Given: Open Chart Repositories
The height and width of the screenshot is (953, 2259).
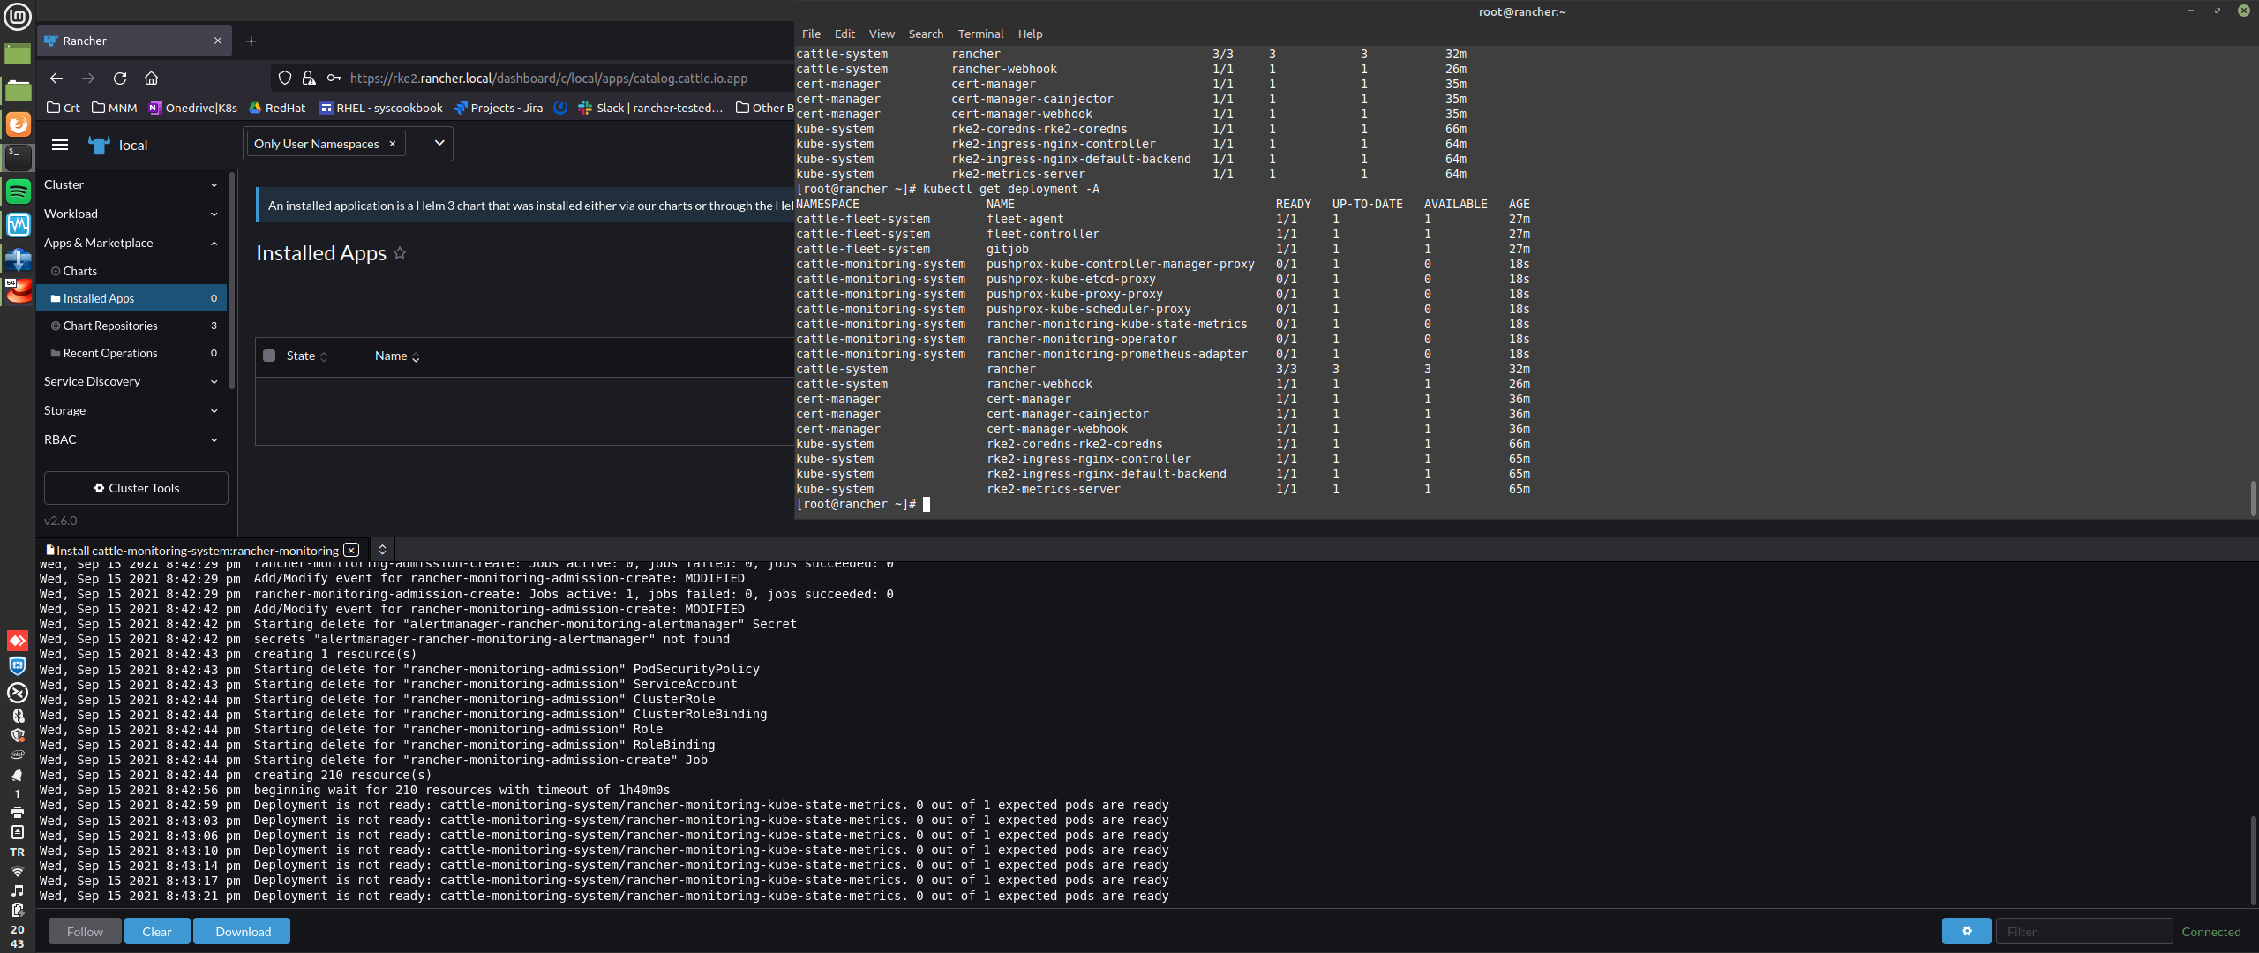Looking at the screenshot, I should pos(131,326).
